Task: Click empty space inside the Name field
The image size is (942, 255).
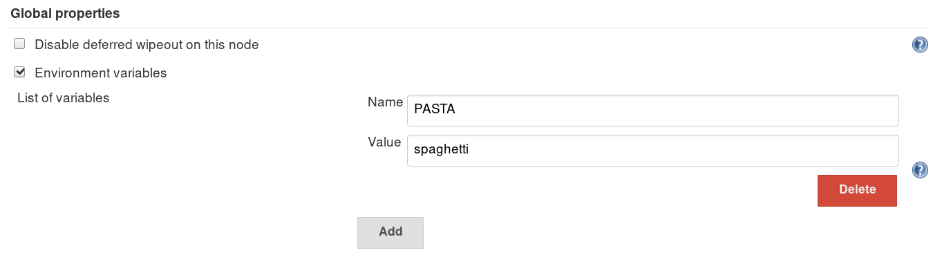Action: coord(677,111)
